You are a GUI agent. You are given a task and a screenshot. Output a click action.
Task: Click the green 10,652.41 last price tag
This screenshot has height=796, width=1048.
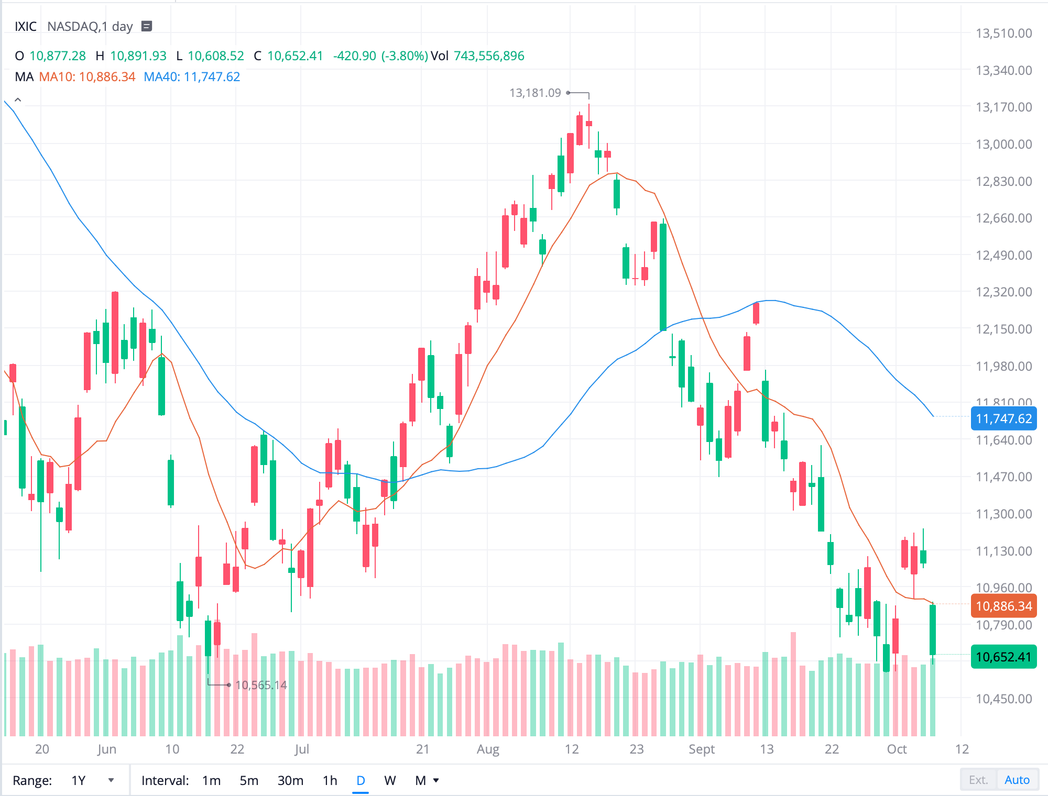click(1003, 657)
